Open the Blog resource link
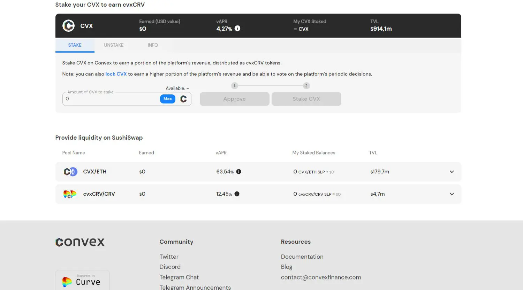The image size is (523, 290). click(287, 267)
